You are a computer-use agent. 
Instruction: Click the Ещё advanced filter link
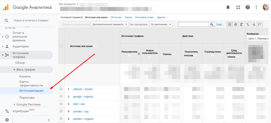pyautogui.click(x=220, y=25)
